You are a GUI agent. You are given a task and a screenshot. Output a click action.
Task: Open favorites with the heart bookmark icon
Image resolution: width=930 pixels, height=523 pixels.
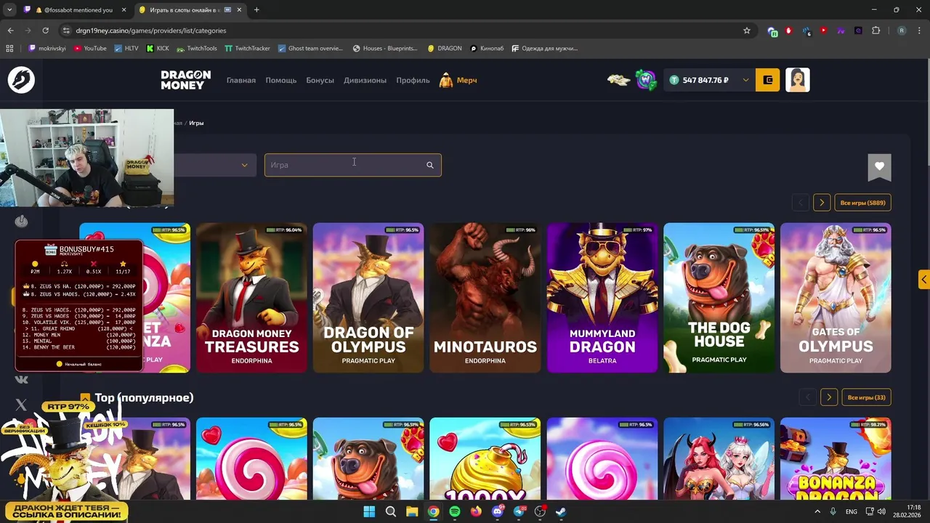tap(879, 167)
